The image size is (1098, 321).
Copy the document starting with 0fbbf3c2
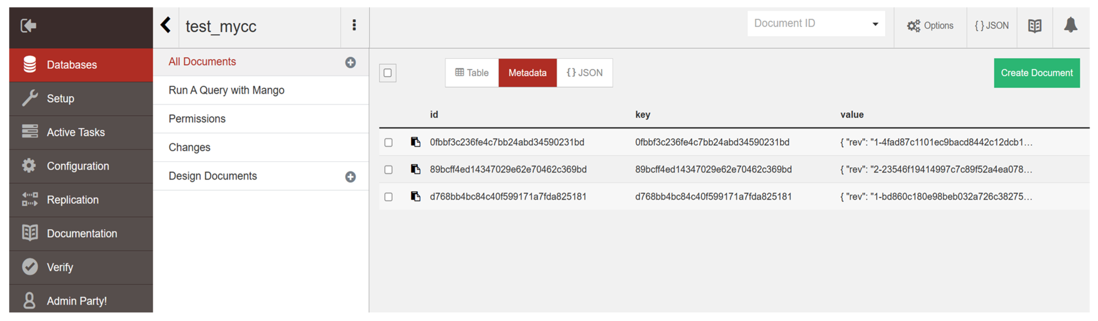click(415, 142)
